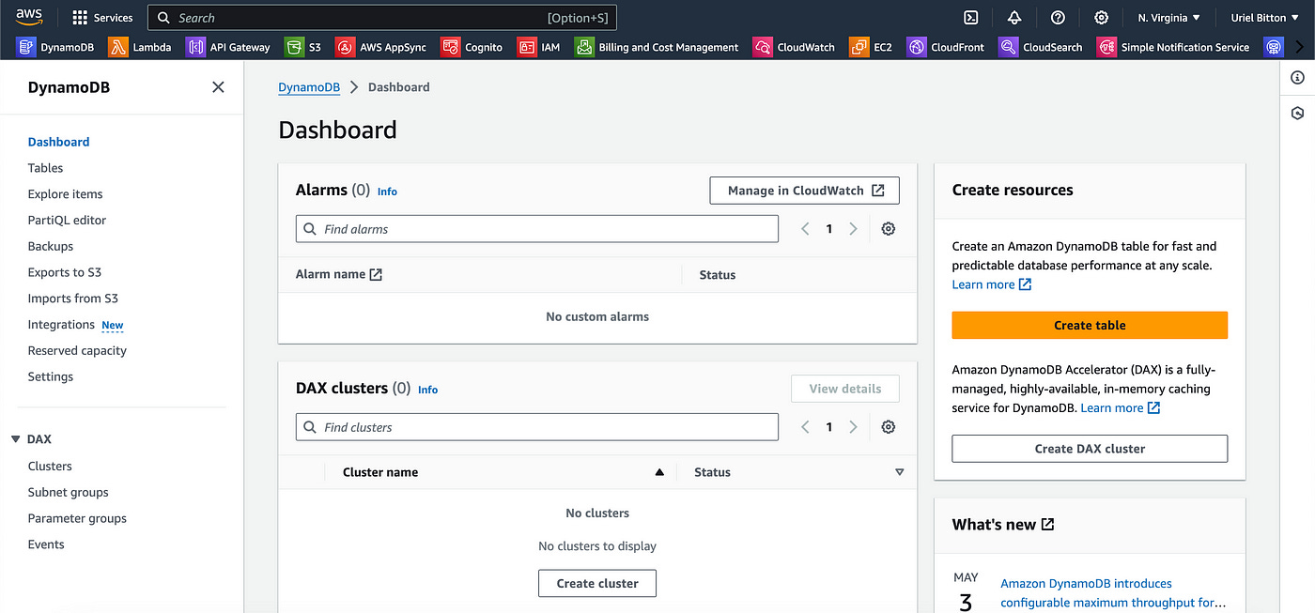The width and height of the screenshot is (1315, 613).
Task: Open the AWS home logo
Action: click(x=29, y=17)
